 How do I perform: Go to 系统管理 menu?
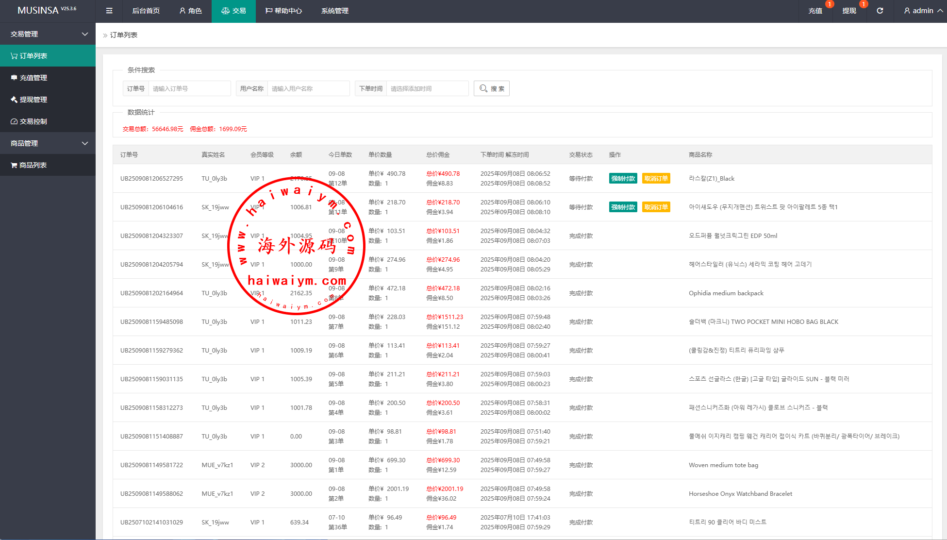334,11
